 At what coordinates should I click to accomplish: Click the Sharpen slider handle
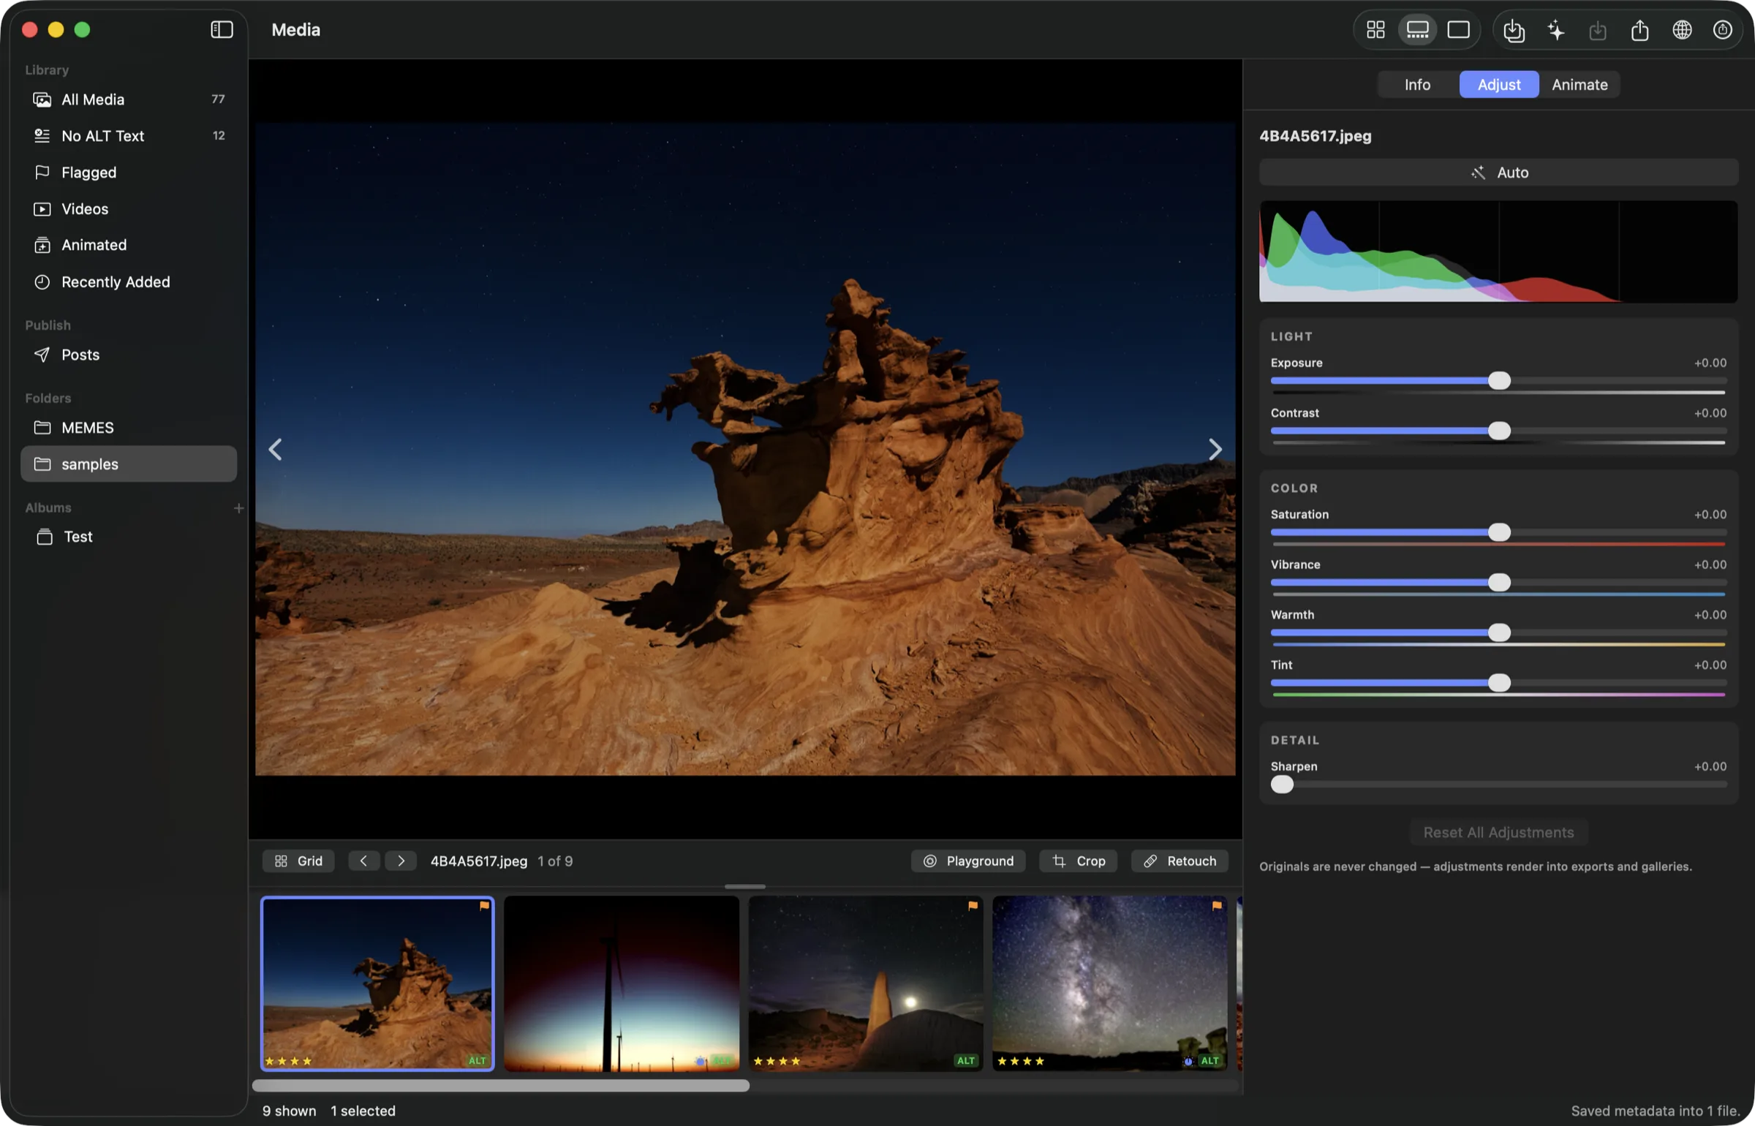1282,785
